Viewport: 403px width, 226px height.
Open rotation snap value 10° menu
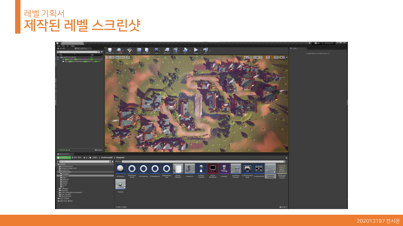point(268,57)
